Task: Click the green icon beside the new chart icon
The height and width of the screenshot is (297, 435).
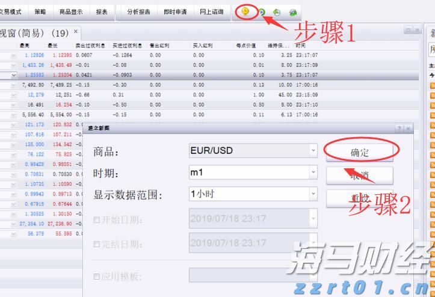Action: [x=262, y=12]
